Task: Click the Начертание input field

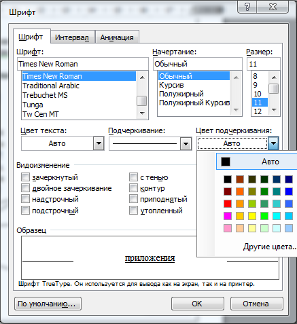Action: (198, 64)
